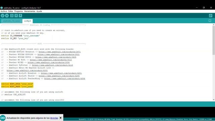
Task: Click the highlighted WIFI_SSID define line
Action: click(x=17, y=84)
